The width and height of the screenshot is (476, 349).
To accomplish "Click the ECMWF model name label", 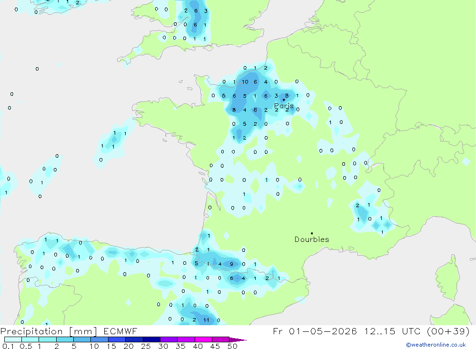I will coord(120,331).
